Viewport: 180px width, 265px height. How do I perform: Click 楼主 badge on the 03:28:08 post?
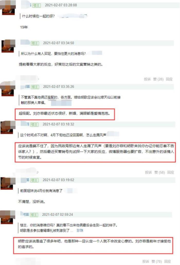point(37,5)
